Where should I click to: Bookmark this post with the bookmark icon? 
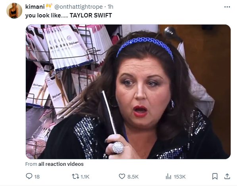[x=215, y=177]
